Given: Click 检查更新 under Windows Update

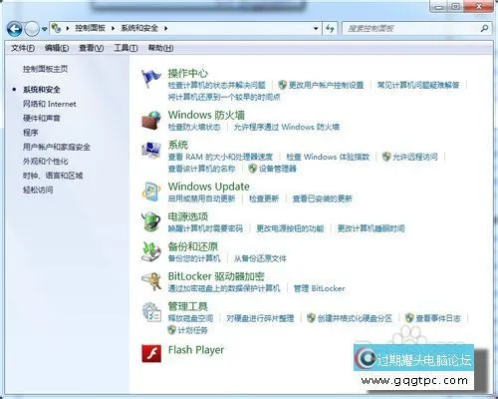Looking at the screenshot, I should [264, 199].
